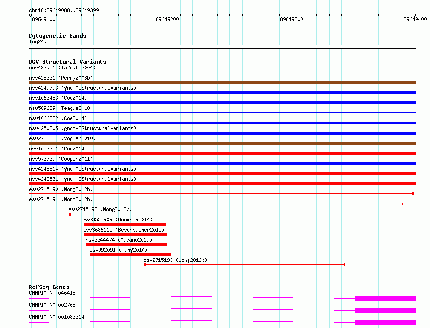Open the nsv4248814 (gnomADStructuralVariants) red bar
Viewport: 430px width, 328px height.
222,174
